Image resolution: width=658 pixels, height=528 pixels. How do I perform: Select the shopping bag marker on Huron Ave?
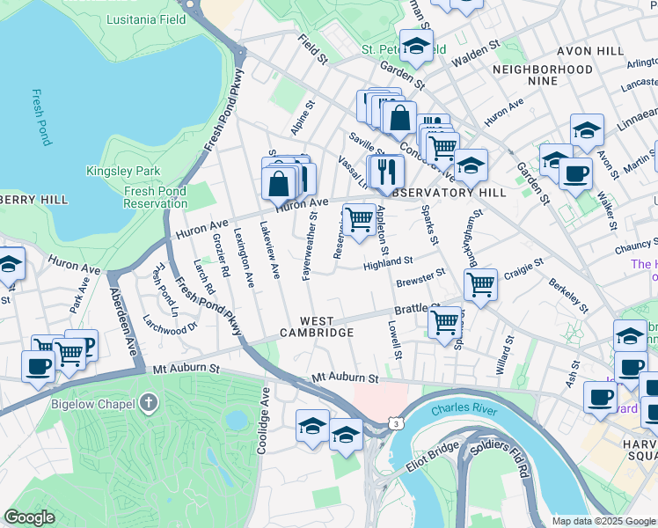279,185
